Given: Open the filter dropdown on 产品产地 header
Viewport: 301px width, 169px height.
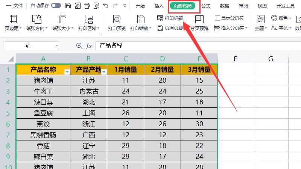Looking at the screenshot, I should coord(104,71).
